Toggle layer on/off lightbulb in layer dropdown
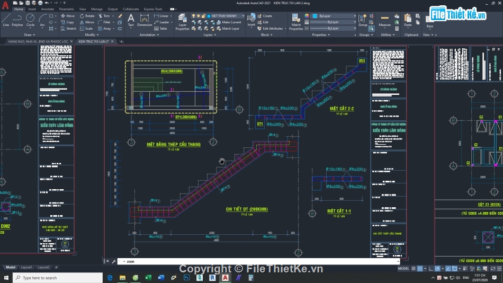Screen dimensions: 503x283 click(193, 16)
